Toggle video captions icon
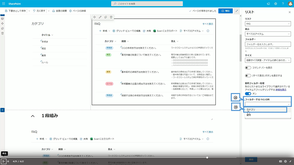The width and height of the screenshot is (294, 165). pos(280,161)
